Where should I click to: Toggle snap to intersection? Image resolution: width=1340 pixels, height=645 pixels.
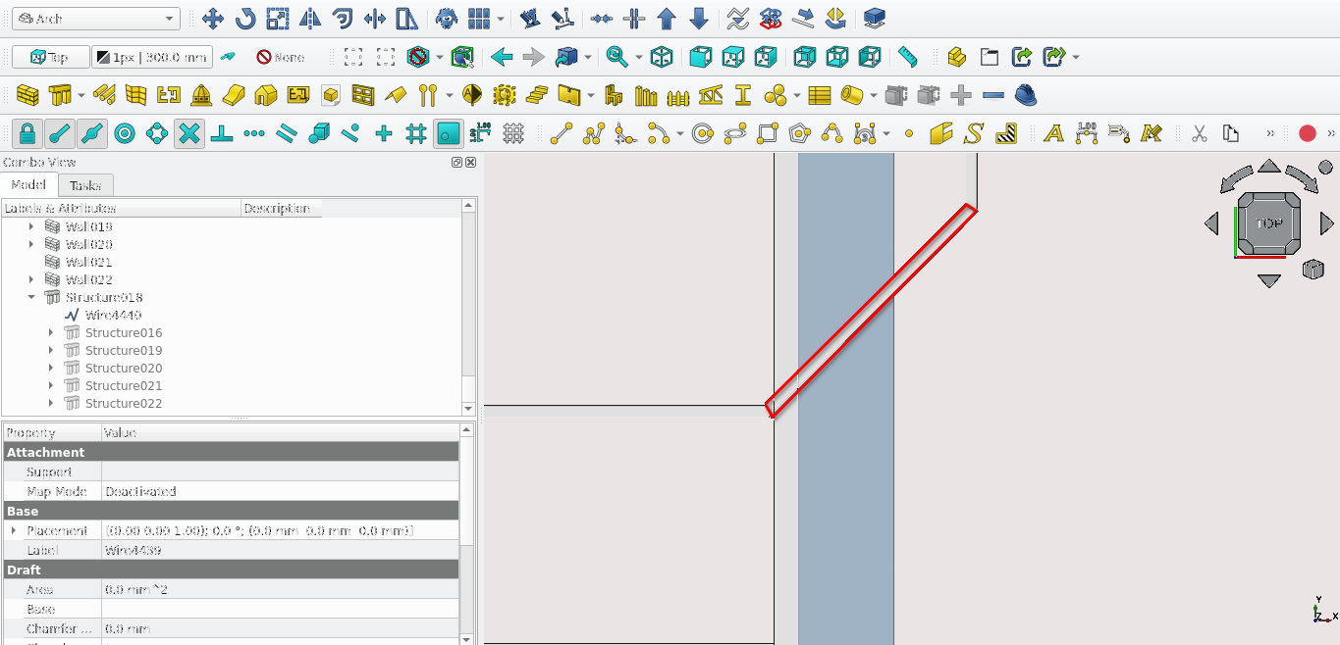(x=189, y=133)
